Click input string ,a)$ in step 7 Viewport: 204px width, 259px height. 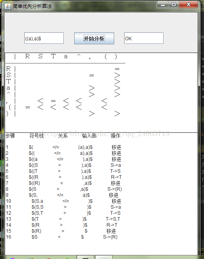click(x=87, y=183)
